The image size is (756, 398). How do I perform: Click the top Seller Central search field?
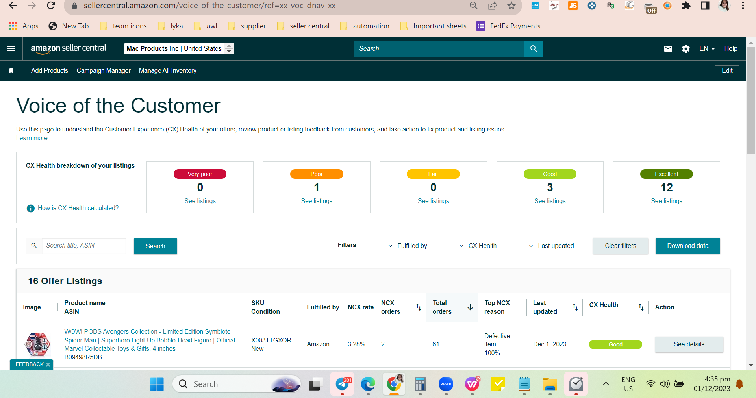[x=439, y=49]
